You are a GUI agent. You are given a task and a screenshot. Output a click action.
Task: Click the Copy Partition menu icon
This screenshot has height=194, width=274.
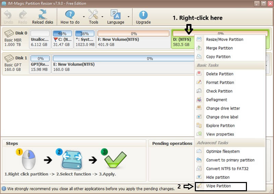(x=199, y=56)
